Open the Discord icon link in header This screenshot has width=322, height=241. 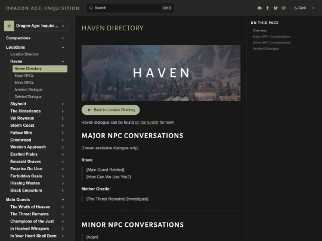click(259, 8)
